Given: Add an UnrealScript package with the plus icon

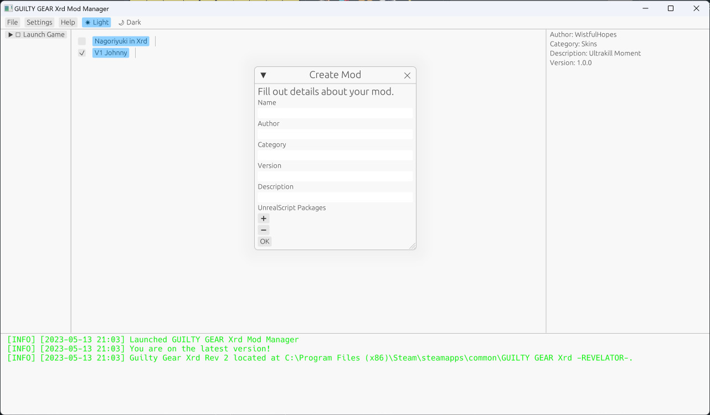Looking at the screenshot, I should pyautogui.click(x=263, y=219).
